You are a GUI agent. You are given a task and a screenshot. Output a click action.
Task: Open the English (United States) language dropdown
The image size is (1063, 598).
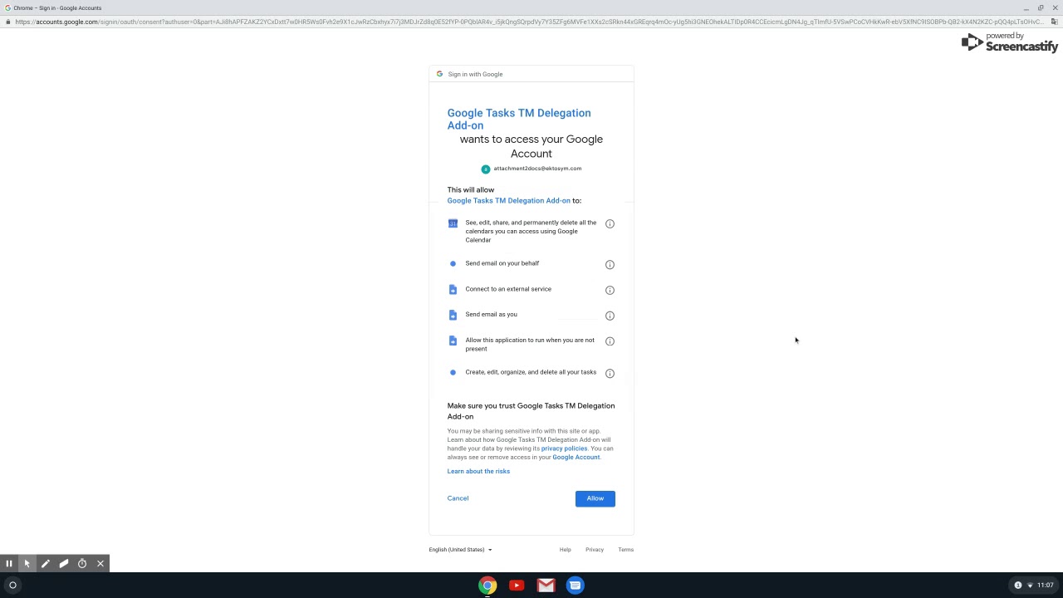(x=460, y=550)
